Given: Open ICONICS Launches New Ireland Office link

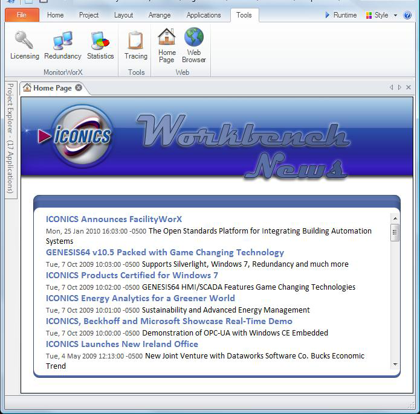Looking at the screenshot, I should pyautogui.click(x=122, y=344).
